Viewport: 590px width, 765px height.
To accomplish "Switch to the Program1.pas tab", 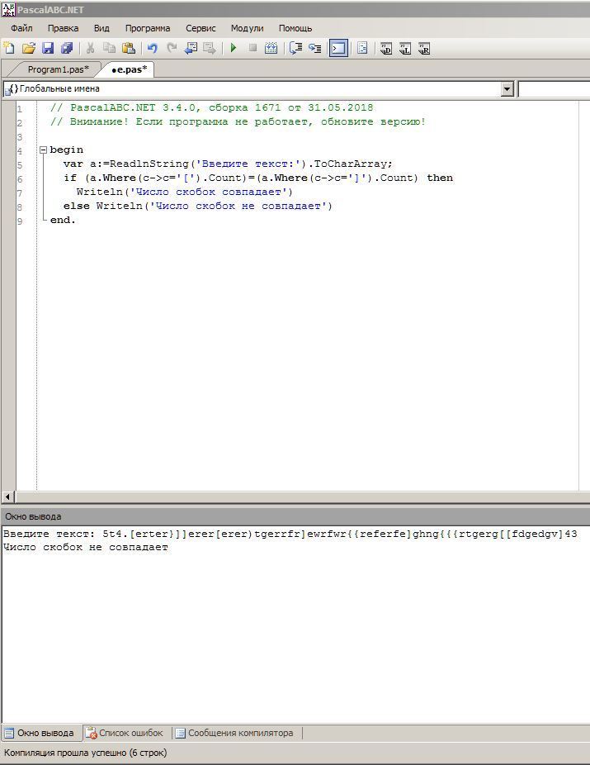I will point(58,69).
